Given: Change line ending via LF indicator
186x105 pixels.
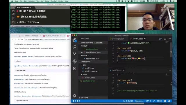Looking at the screenshot, I should click(154, 101).
